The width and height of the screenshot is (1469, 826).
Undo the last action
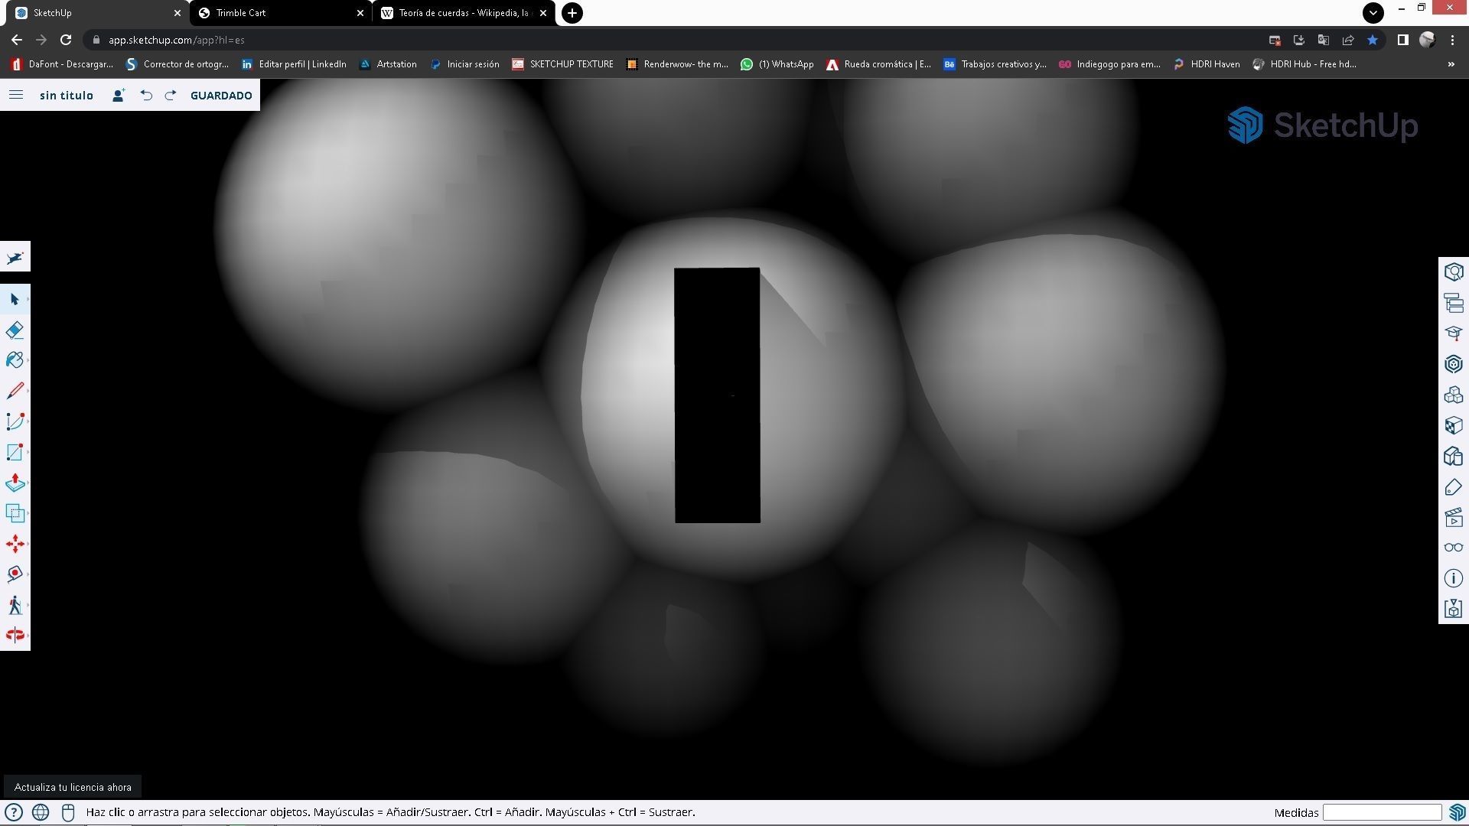click(146, 96)
